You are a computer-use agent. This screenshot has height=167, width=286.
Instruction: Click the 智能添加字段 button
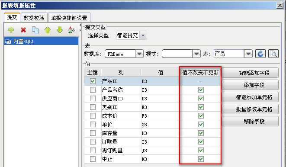click(250, 73)
